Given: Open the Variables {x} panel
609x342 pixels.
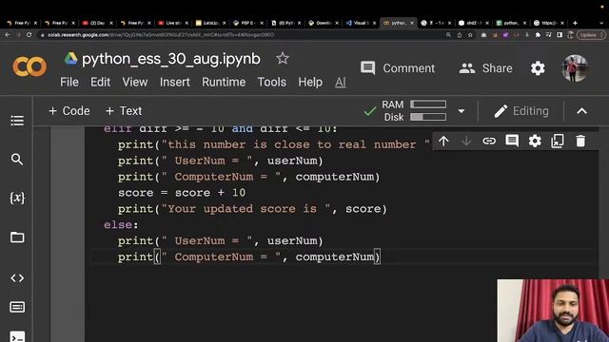Looking at the screenshot, I should (x=17, y=198).
